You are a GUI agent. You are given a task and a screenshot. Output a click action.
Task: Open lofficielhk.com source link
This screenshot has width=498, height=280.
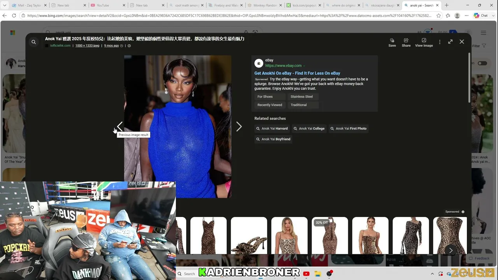pyautogui.click(x=60, y=45)
